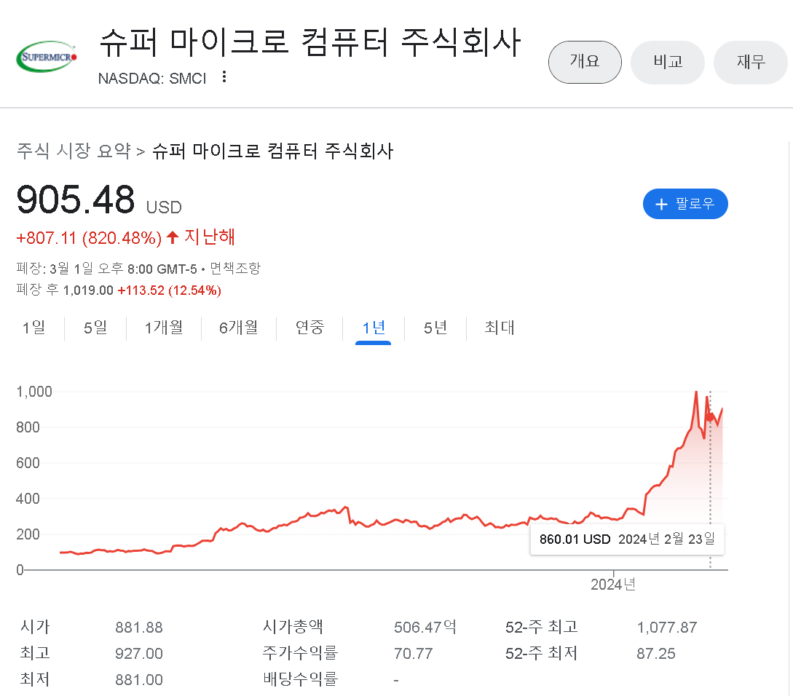The image size is (793, 696).
Task: Click the 시가총액 value 506.47억
Action: tap(425, 628)
